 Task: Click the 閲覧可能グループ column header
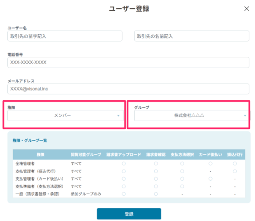(x=86, y=155)
